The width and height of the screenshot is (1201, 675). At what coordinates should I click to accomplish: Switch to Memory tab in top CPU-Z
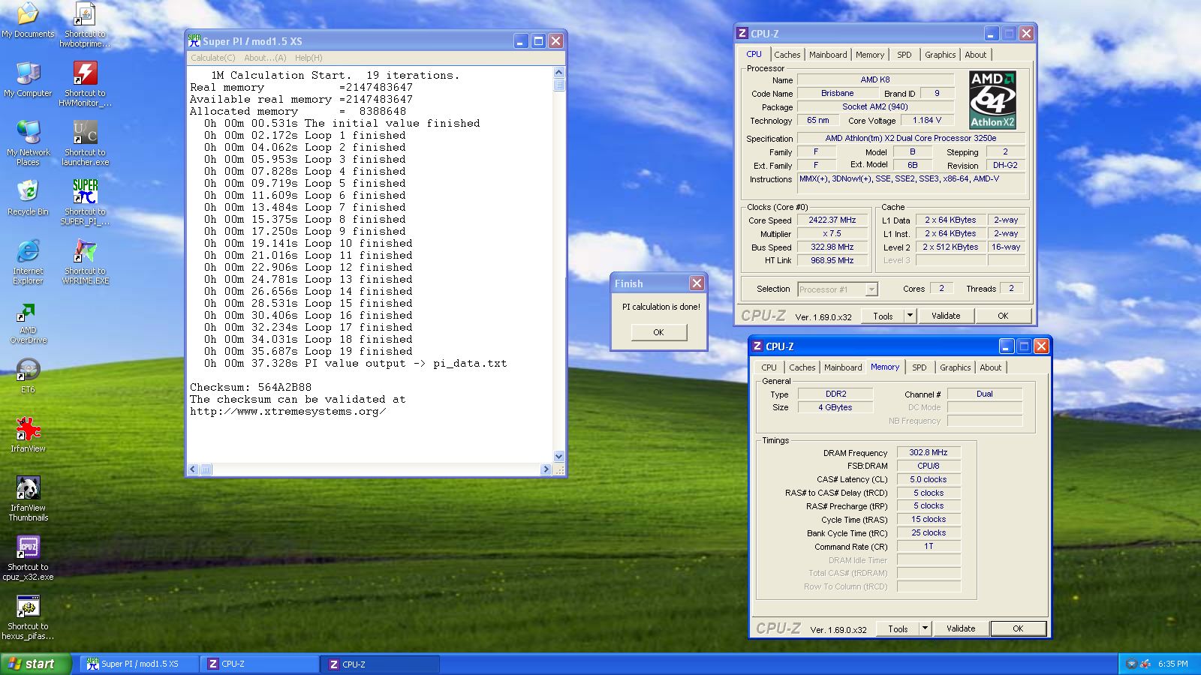tap(870, 55)
